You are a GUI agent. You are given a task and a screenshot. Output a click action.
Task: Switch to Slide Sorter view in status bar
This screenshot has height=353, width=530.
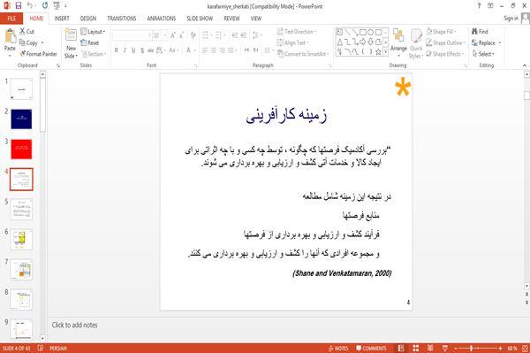point(415,348)
